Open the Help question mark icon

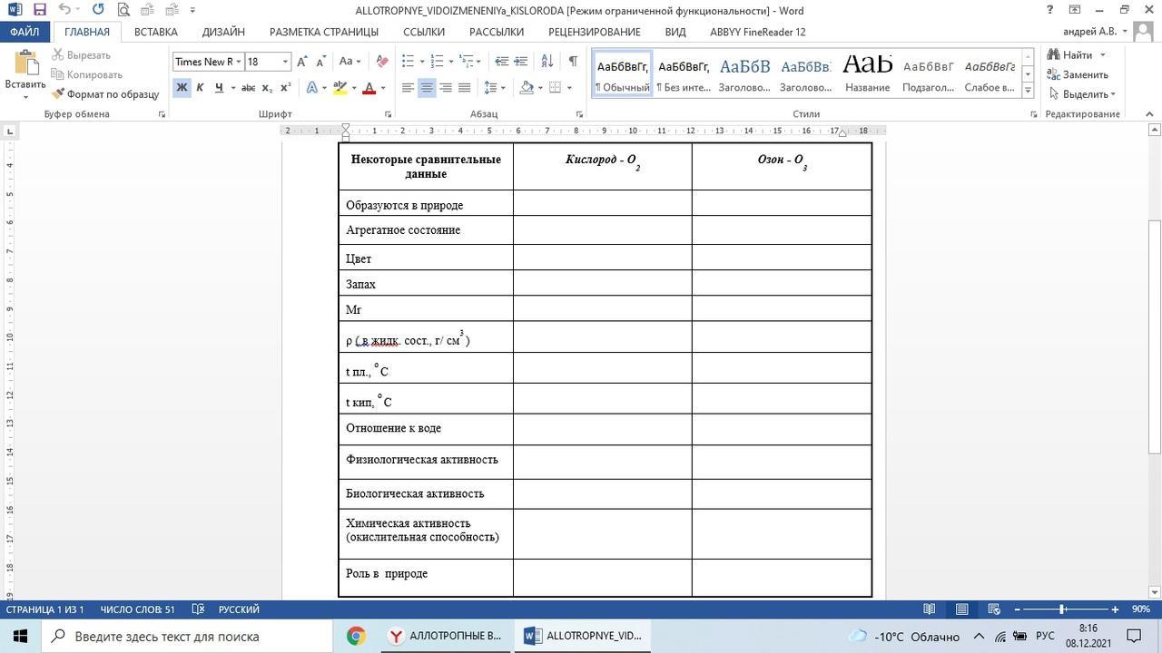tap(1050, 10)
